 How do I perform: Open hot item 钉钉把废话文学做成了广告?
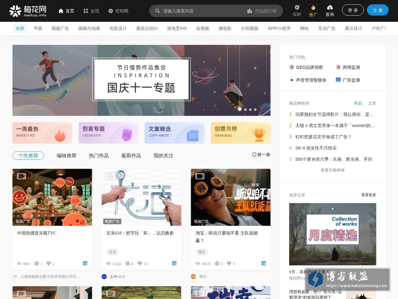(323, 137)
